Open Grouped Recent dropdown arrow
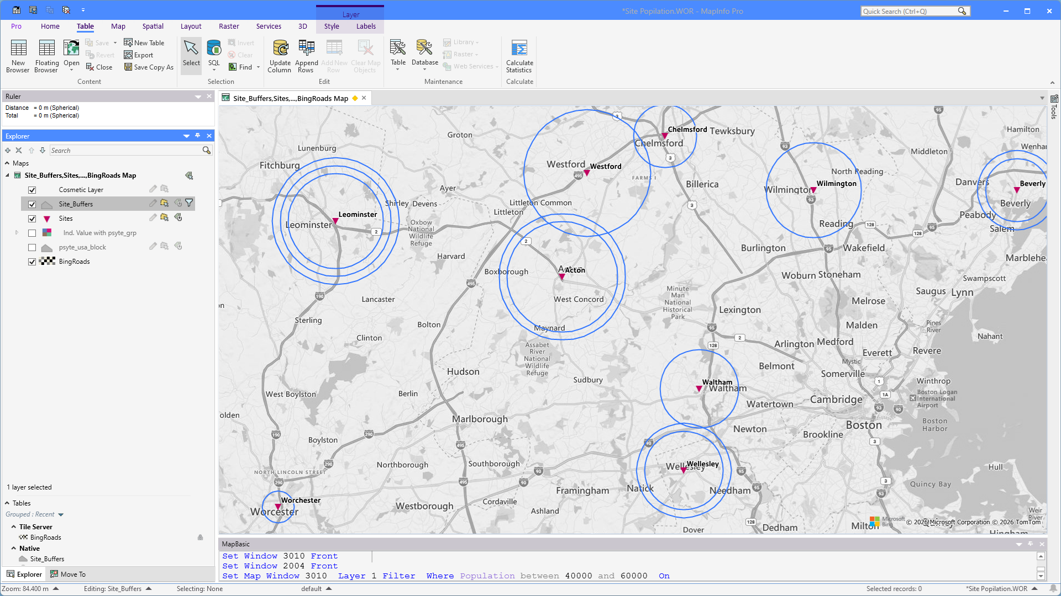The height and width of the screenshot is (596, 1061). click(x=61, y=515)
